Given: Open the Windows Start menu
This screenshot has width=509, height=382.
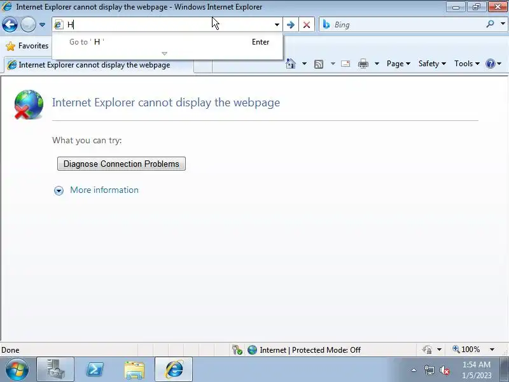Looking at the screenshot, I should click(17, 370).
